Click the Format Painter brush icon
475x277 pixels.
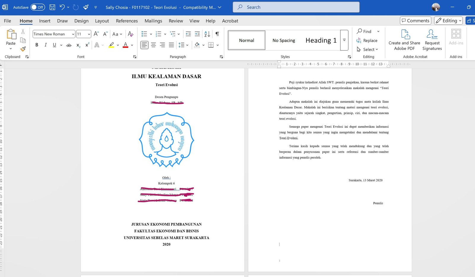coord(23,49)
